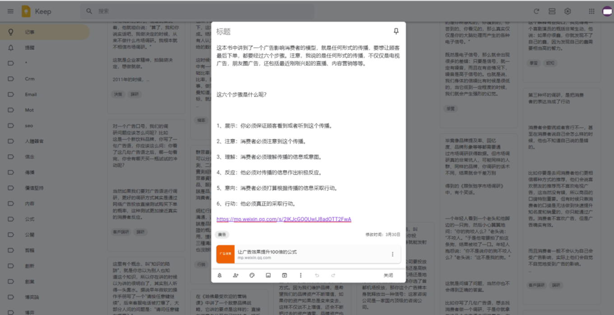Open the 價值堅持 label
The height and width of the screenshot is (315, 614).
(x=45, y=188)
